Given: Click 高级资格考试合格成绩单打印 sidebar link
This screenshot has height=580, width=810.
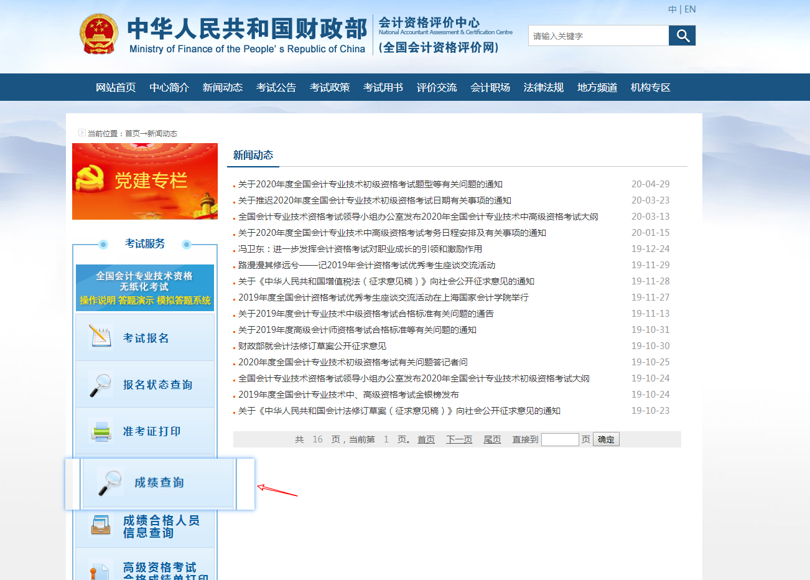Looking at the screenshot, I should pyautogui.click(x=165, y=572).
